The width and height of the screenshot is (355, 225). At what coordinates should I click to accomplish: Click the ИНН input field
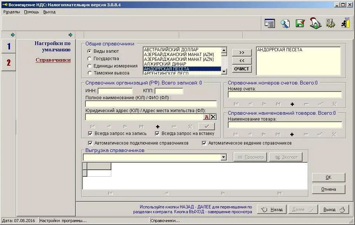115,91
